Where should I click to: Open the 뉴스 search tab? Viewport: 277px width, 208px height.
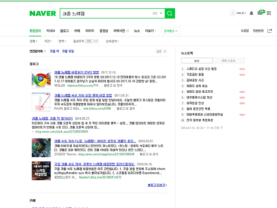(137, 31)
